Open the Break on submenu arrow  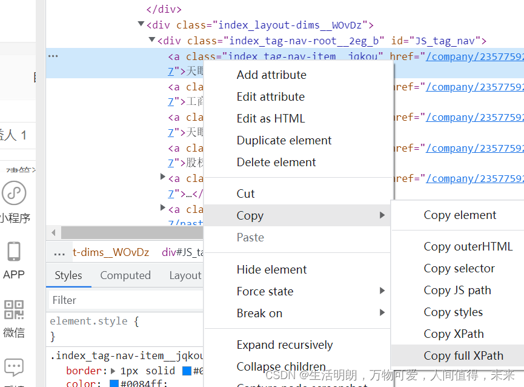coord(382,313)
